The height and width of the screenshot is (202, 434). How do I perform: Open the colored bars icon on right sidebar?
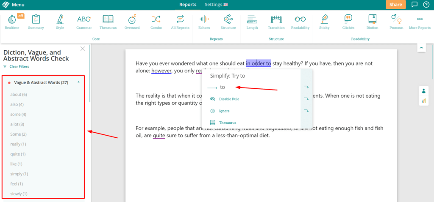tap(424, 101)
